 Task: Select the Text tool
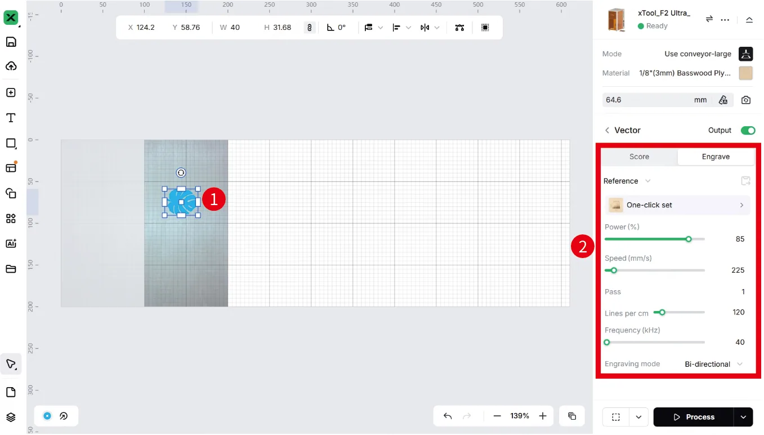point(11,118)
